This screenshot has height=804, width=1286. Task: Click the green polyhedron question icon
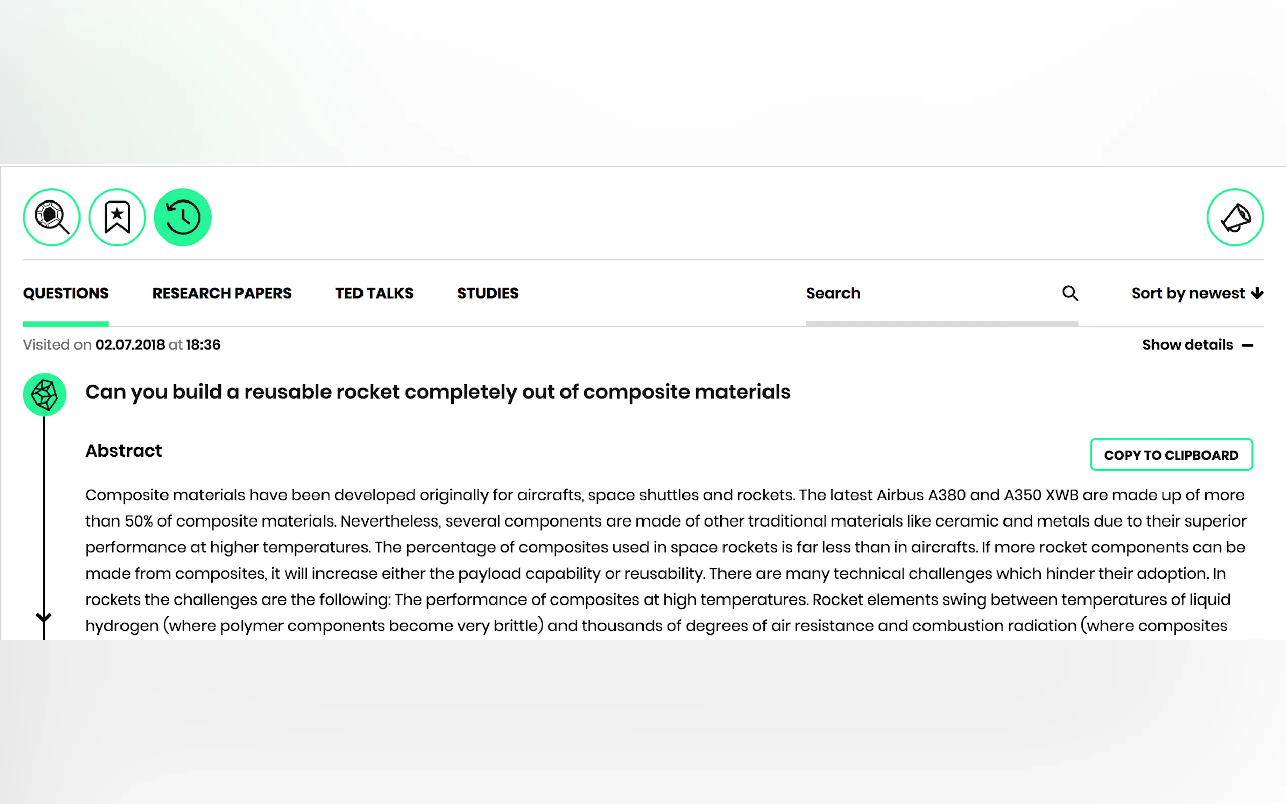coord(45,394)
